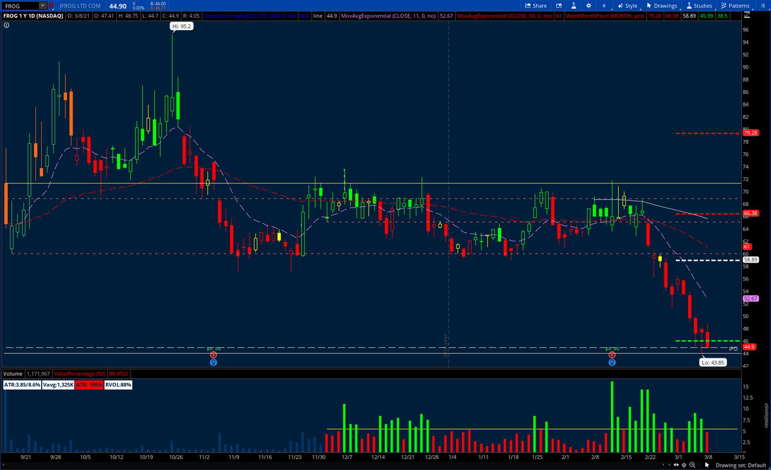Click the red ATR 105% label
The height and width of the screenshot is (470, 771).
(x=89, y=385)
